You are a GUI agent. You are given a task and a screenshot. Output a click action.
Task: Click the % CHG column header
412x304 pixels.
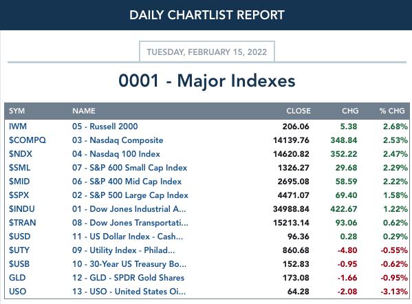[392, 111]
